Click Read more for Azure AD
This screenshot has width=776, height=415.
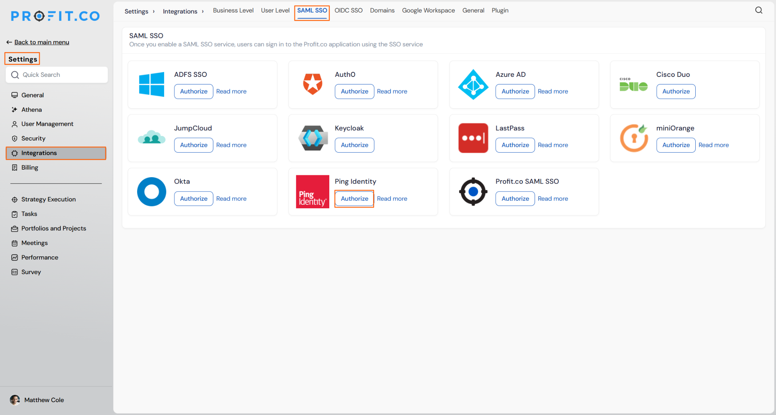point(553,91)
